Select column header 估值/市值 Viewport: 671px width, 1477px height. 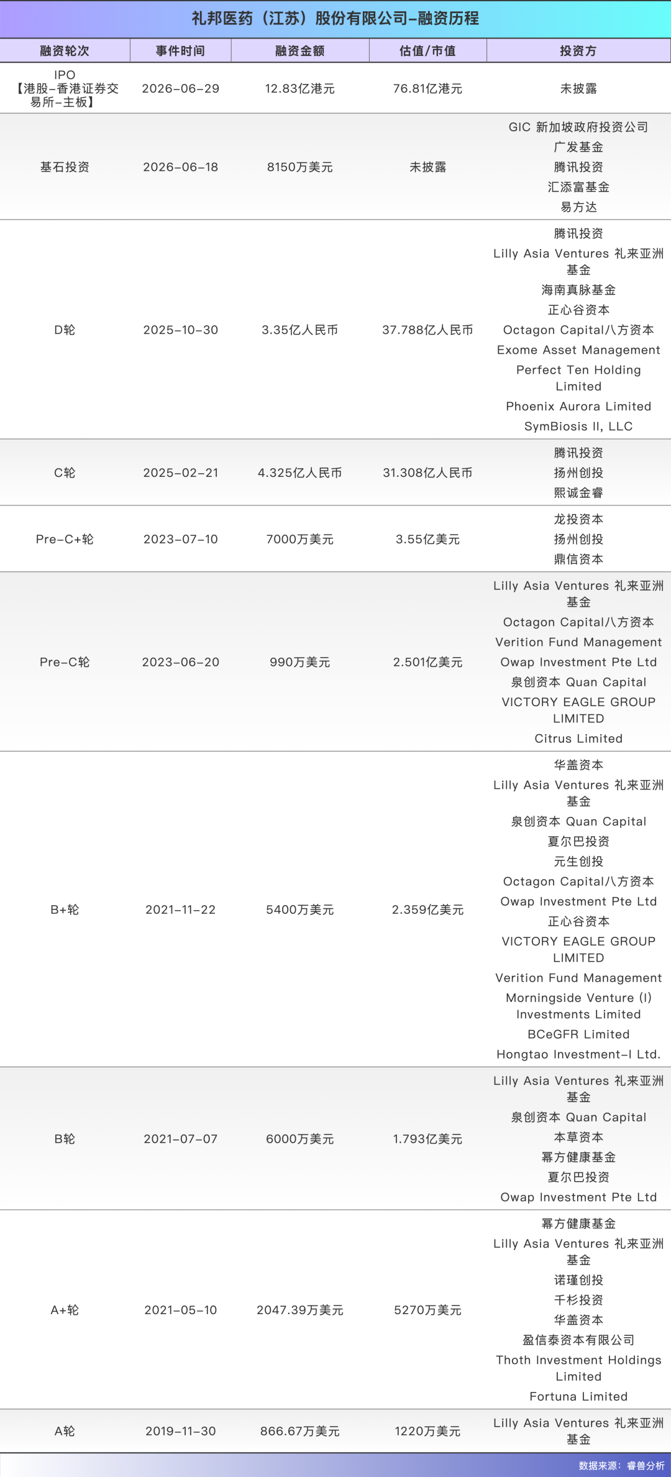point(427,51)
